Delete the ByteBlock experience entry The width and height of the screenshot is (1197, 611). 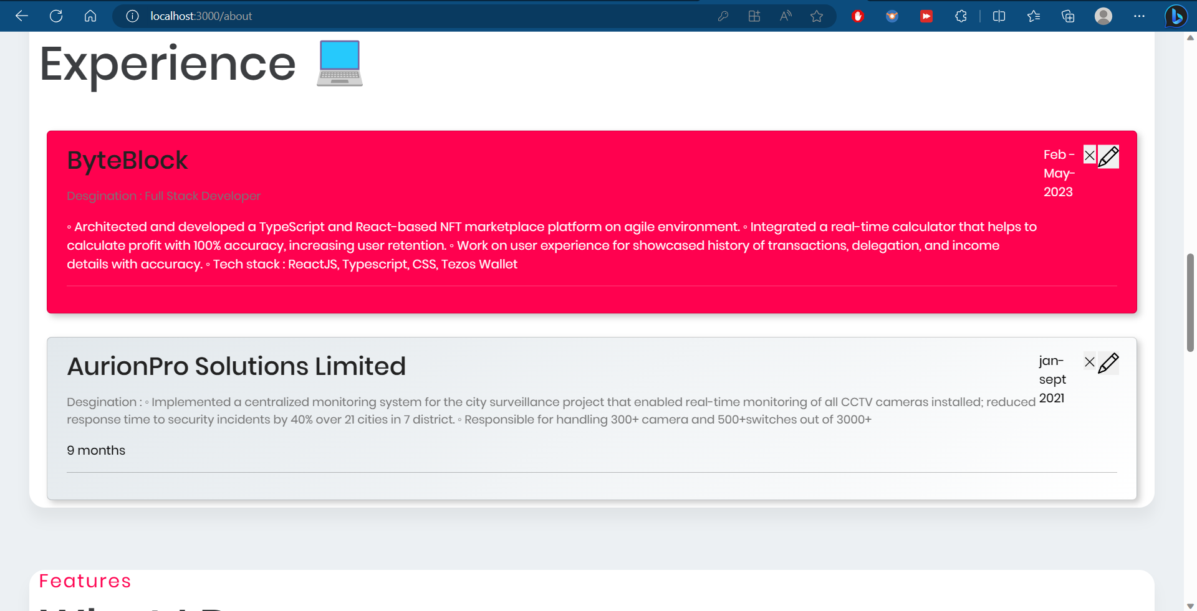click(1089, 155)
